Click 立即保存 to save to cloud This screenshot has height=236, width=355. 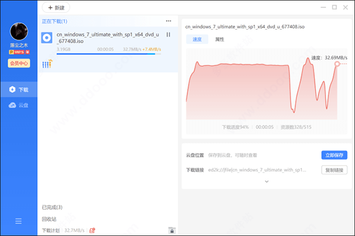[334, 155]
